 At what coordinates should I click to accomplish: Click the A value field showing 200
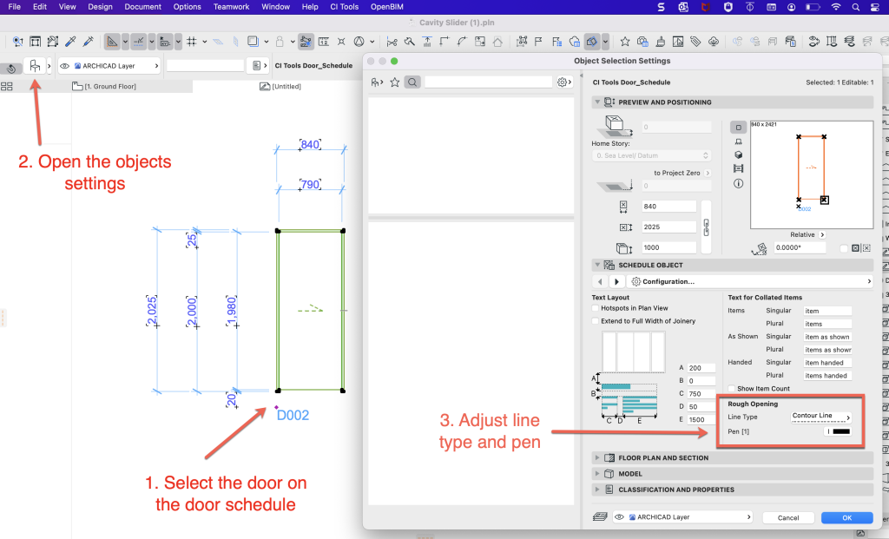701,368
